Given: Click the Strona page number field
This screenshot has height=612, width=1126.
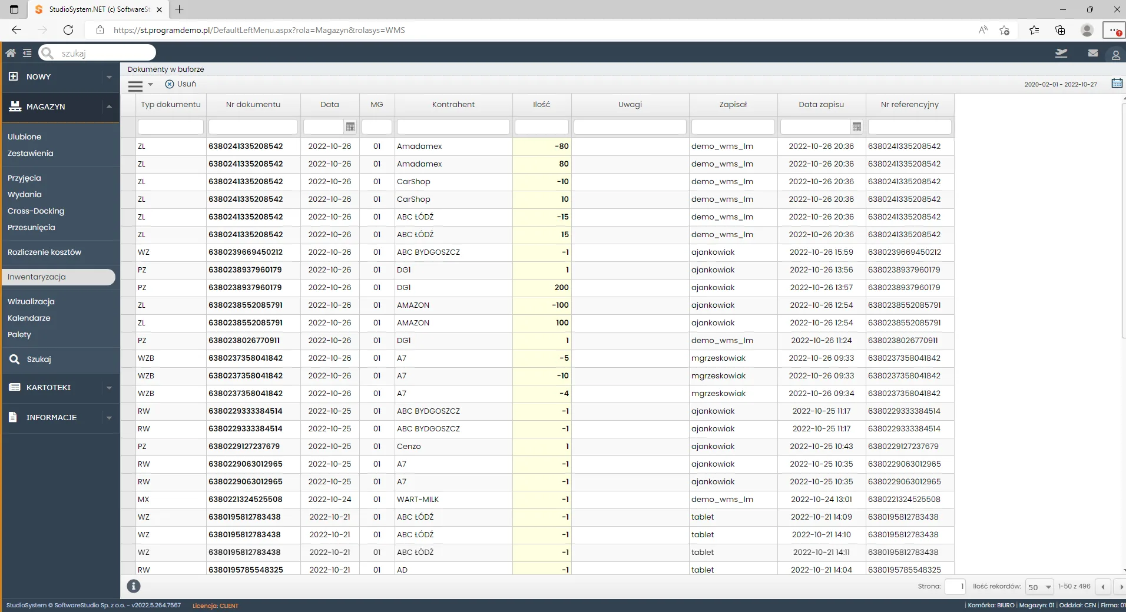Looking at the screenshot, I should (x=955, y=587).
